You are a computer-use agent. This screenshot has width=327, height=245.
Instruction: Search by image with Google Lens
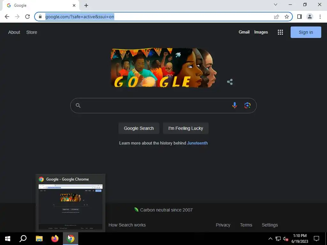(247, 105)
